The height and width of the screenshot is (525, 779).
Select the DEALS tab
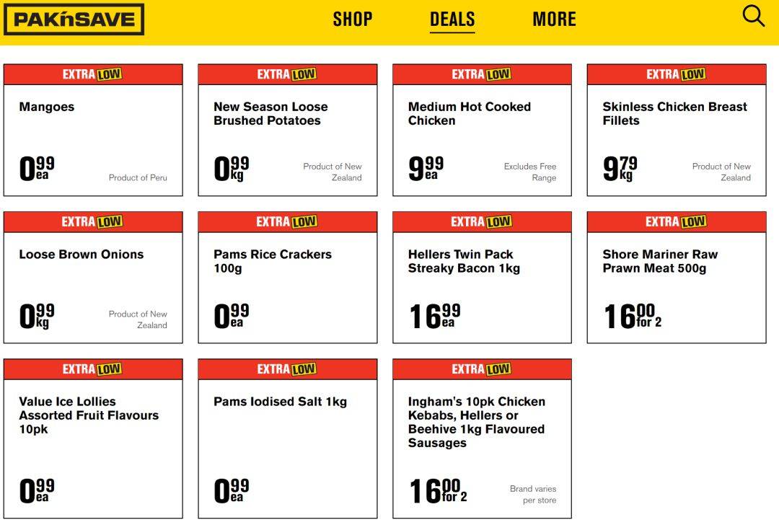(452, 19)
